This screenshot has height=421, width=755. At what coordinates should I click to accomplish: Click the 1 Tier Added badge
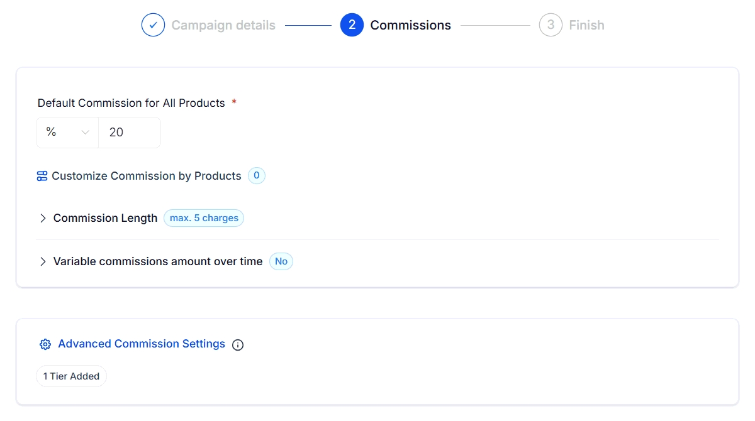(x=71, y=376)
